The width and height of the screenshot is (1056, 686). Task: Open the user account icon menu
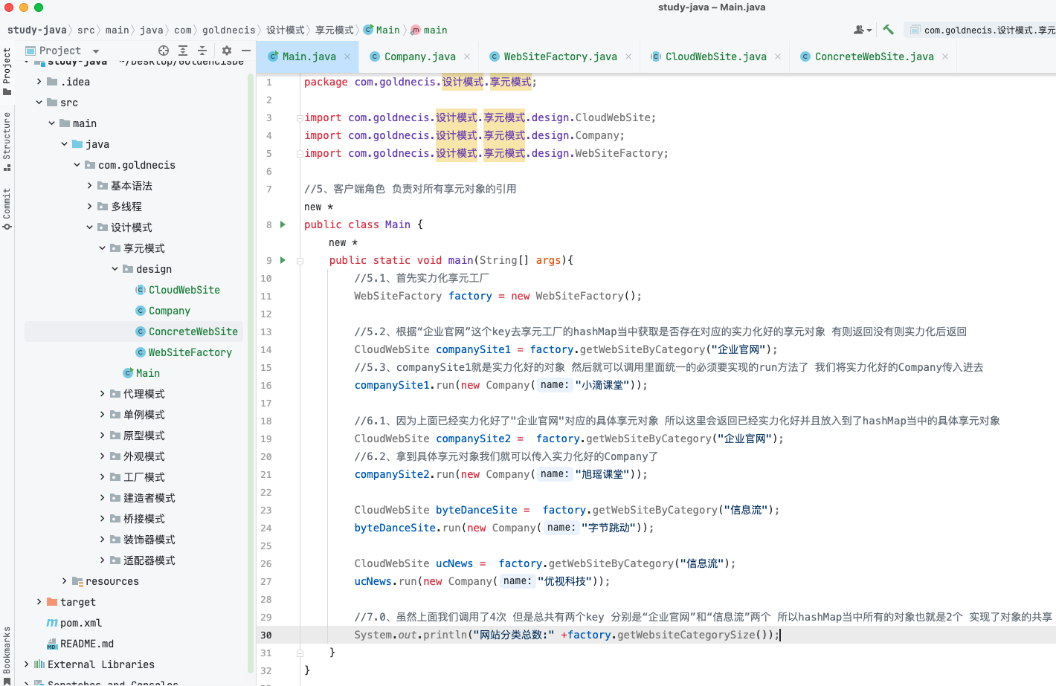[863, 30]
